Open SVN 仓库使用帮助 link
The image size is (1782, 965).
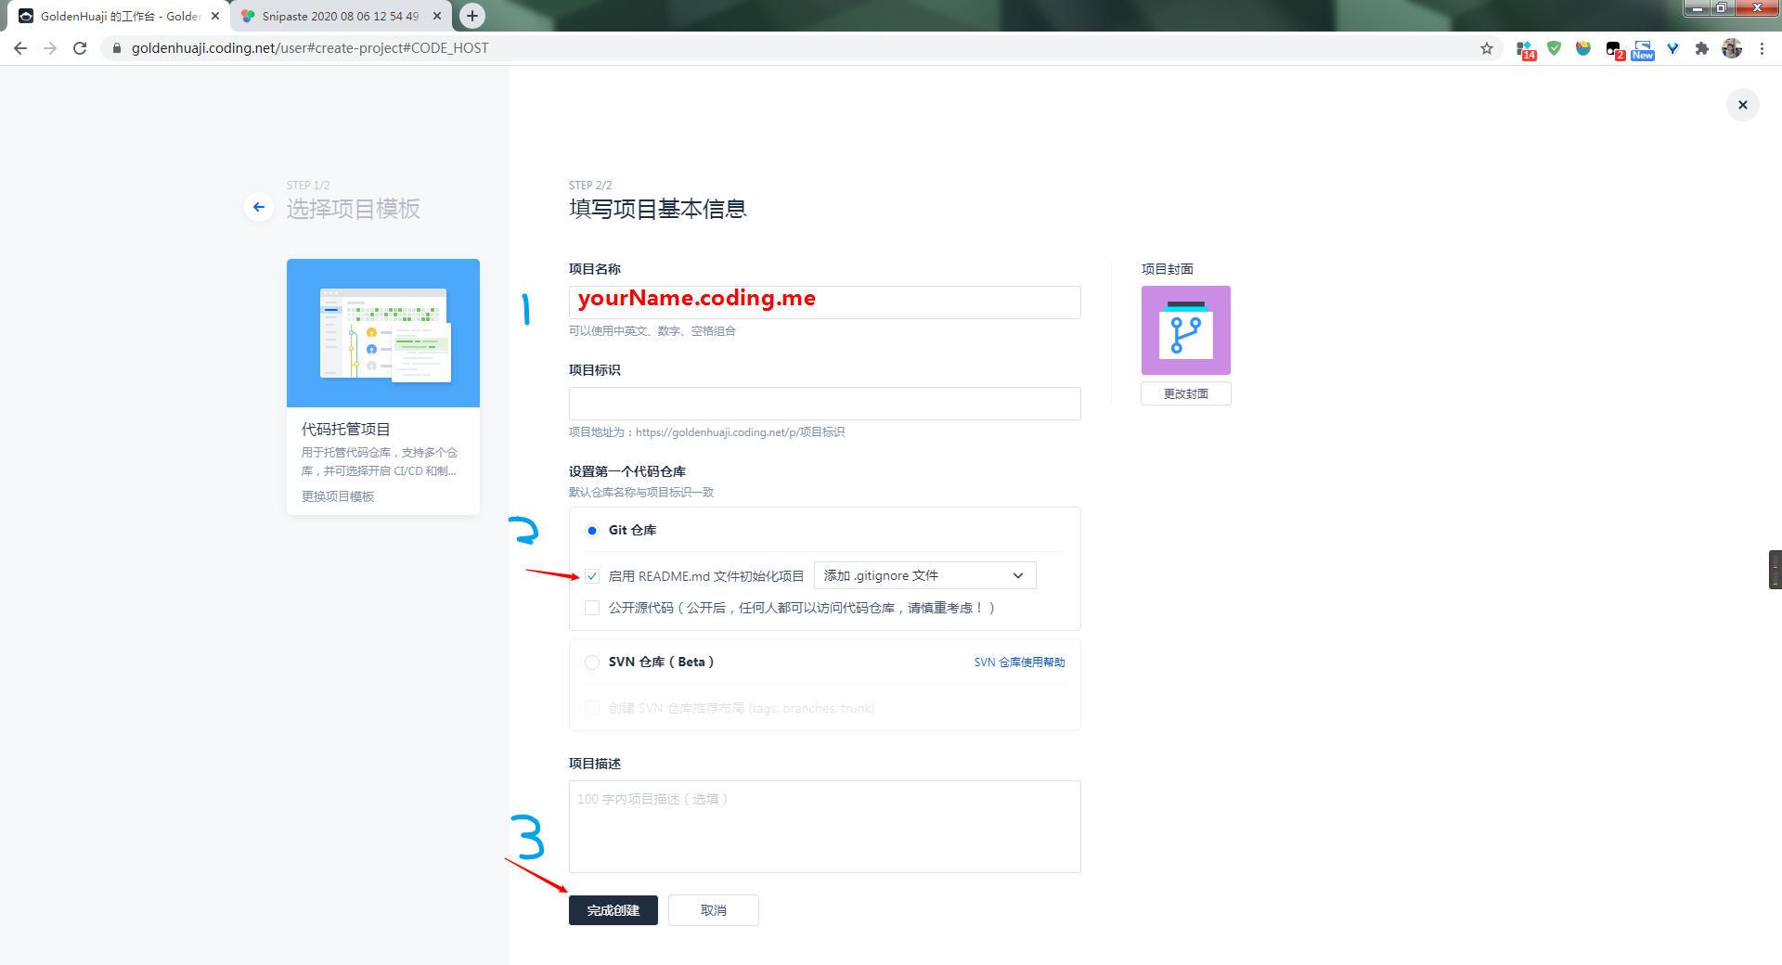pyautogui.click(x=1019, y=663)
